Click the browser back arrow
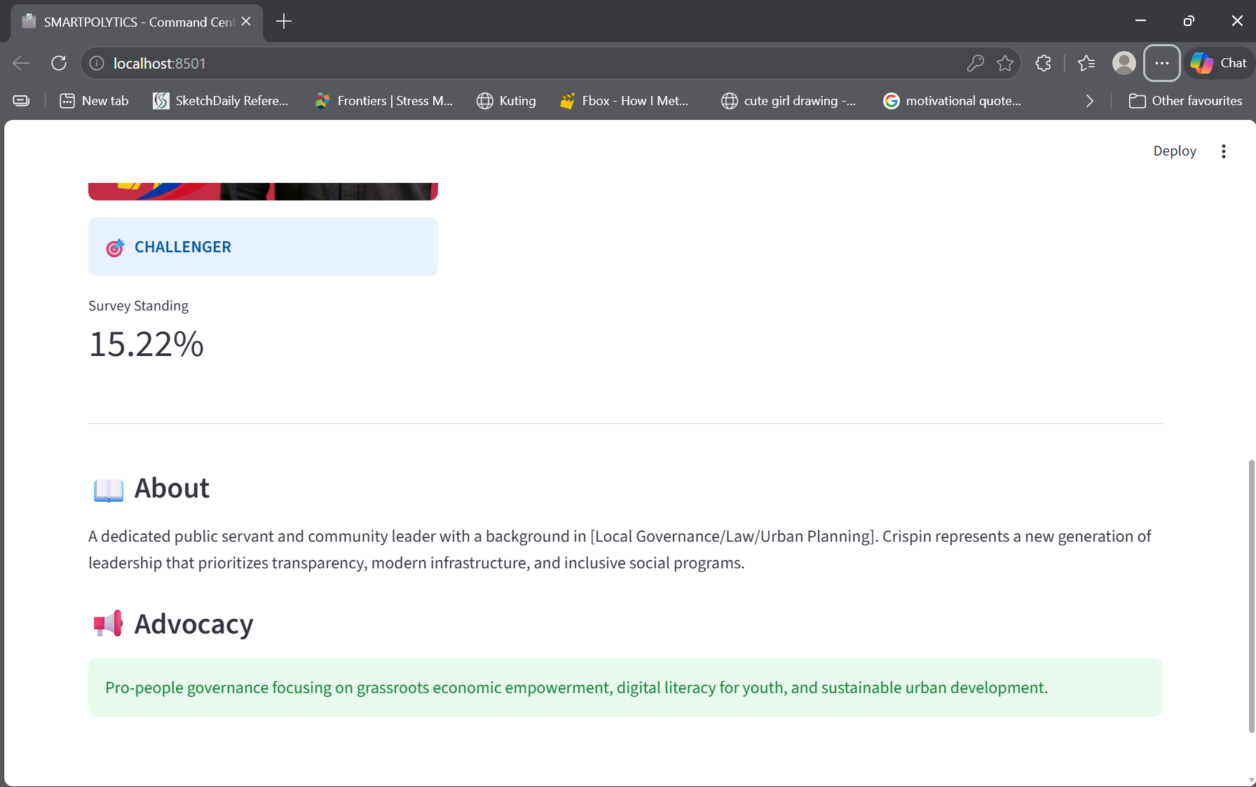The width and height of the screenshot is (1256, 787). [21, 63]
